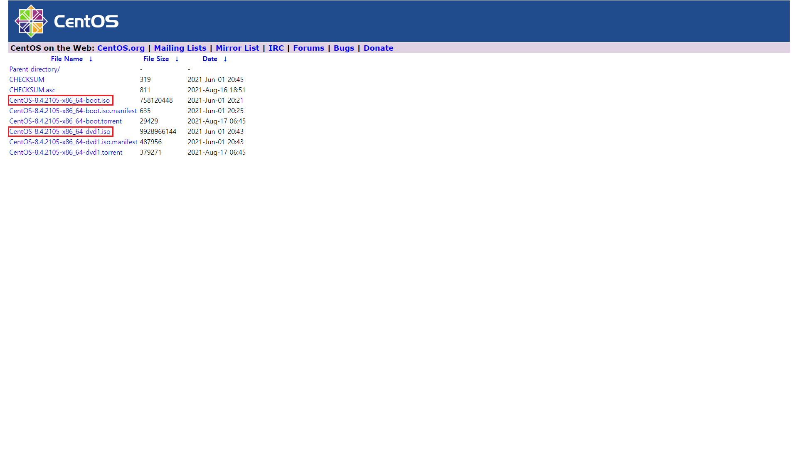Download the dvd1.torrent file
798x449 pixels.
[66, 153]
